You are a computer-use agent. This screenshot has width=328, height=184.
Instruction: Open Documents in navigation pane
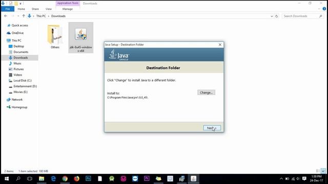pyautogui.click(x=20, y=52)
